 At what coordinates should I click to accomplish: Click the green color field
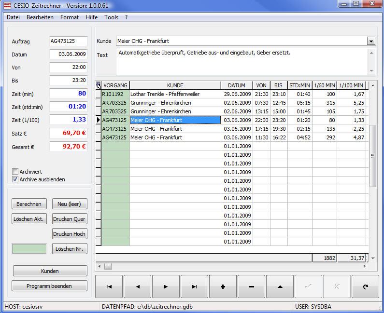(29, 249)
